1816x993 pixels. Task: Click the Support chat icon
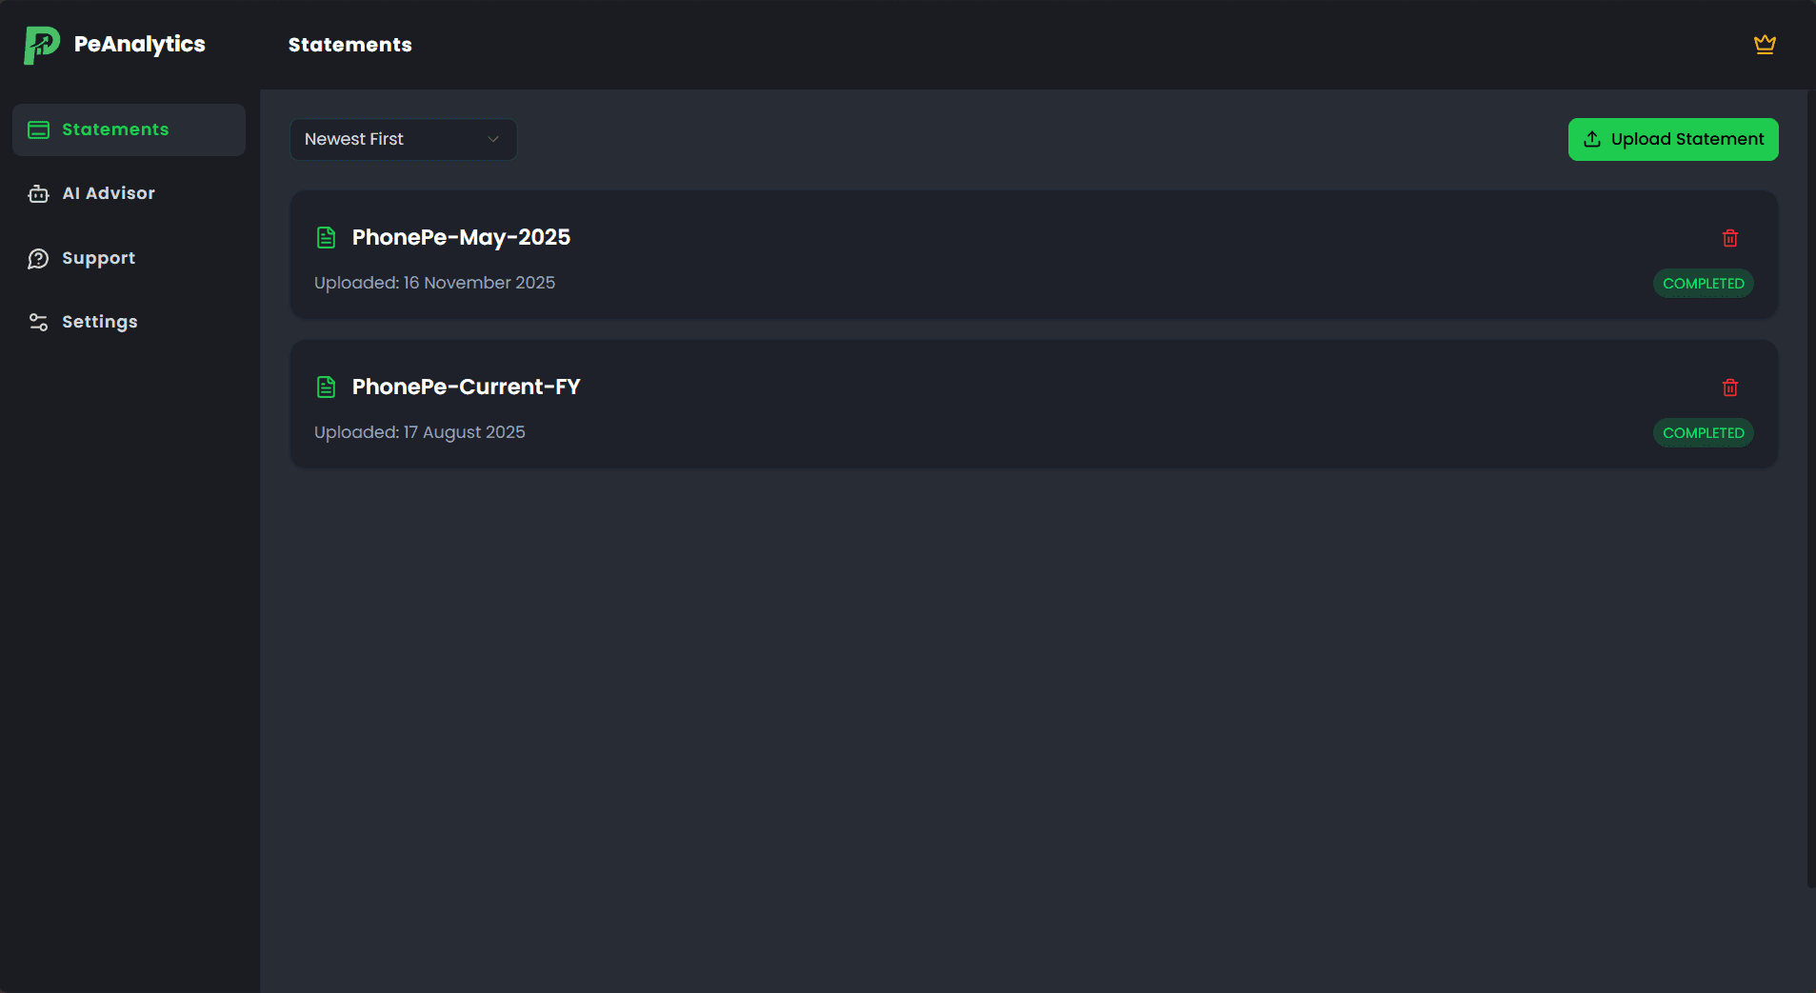[x=38, y=257]
